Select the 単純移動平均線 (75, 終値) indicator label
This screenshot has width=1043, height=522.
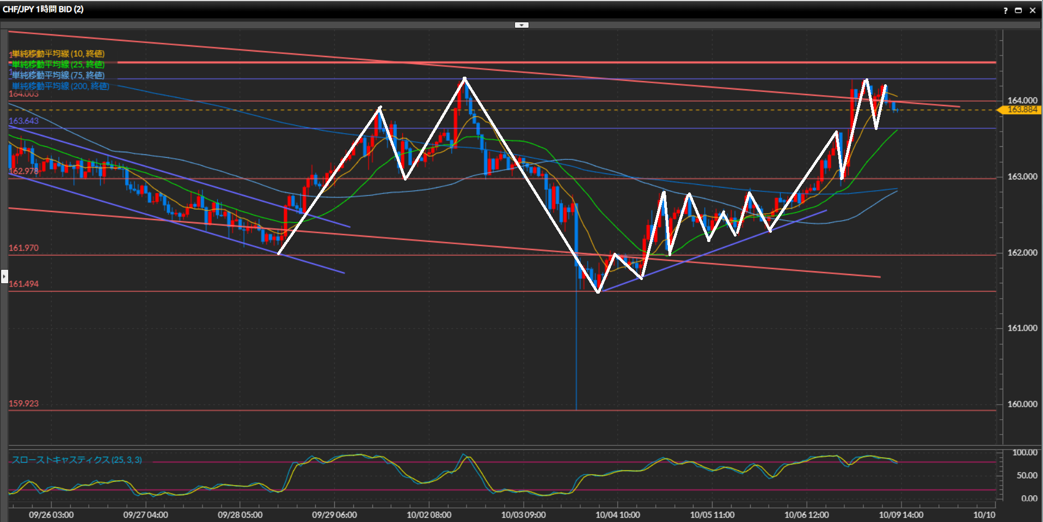[x=58, y=76]
